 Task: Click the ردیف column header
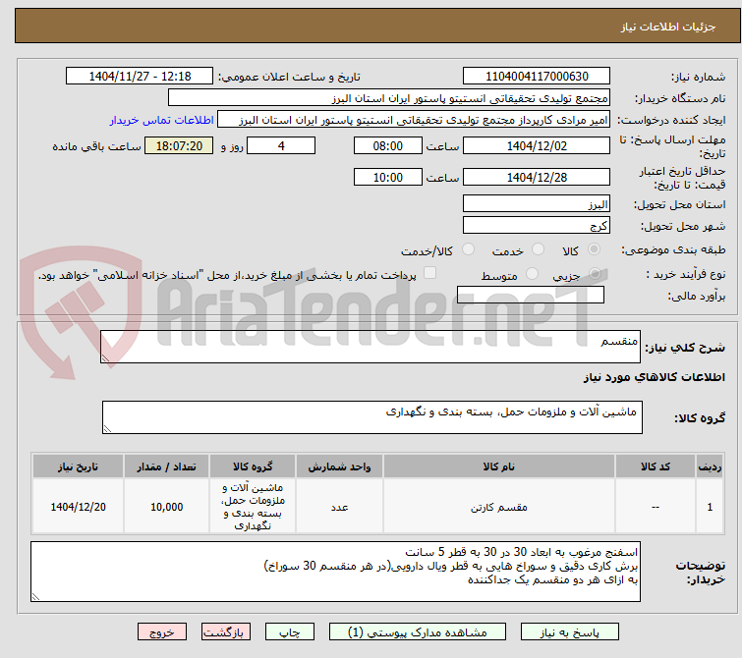(x=710, y=466)
